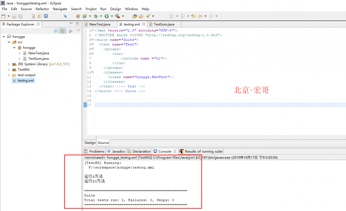The width and height of the screenshot is (346, 211).
Task: Click Collapse All in Package Explorer
Action: (x=56, y=31)
